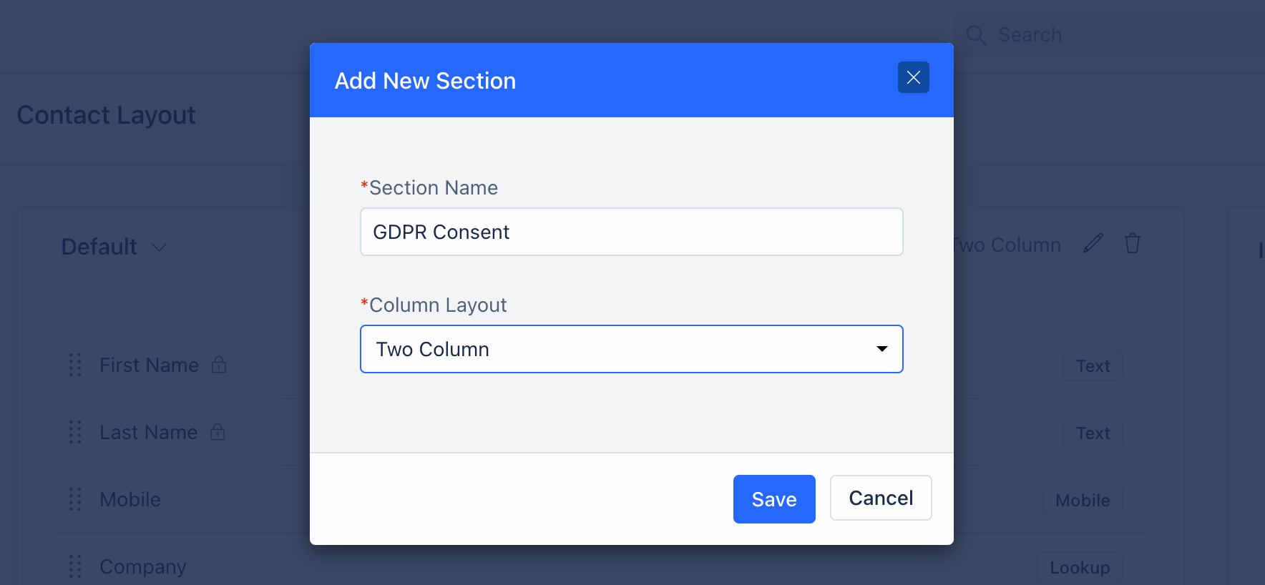Grab the drag handle for First Name
The height and width of the screenshot is (585, 1265).
75,365
